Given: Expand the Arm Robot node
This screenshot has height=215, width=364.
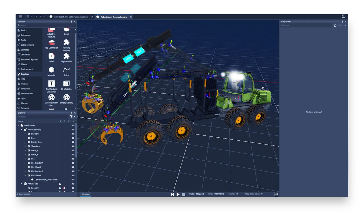Looking at the screenshot, I should tap(21, 184).
